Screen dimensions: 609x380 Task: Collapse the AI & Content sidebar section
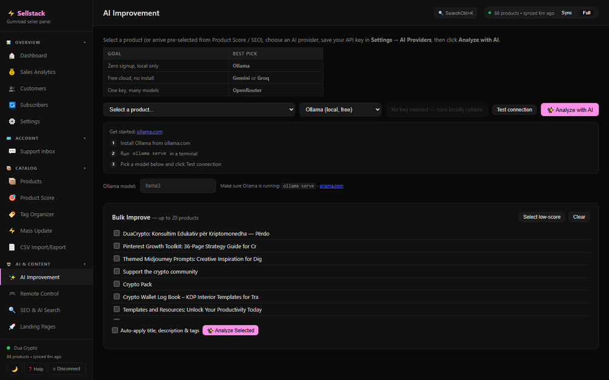coord(85,264)
